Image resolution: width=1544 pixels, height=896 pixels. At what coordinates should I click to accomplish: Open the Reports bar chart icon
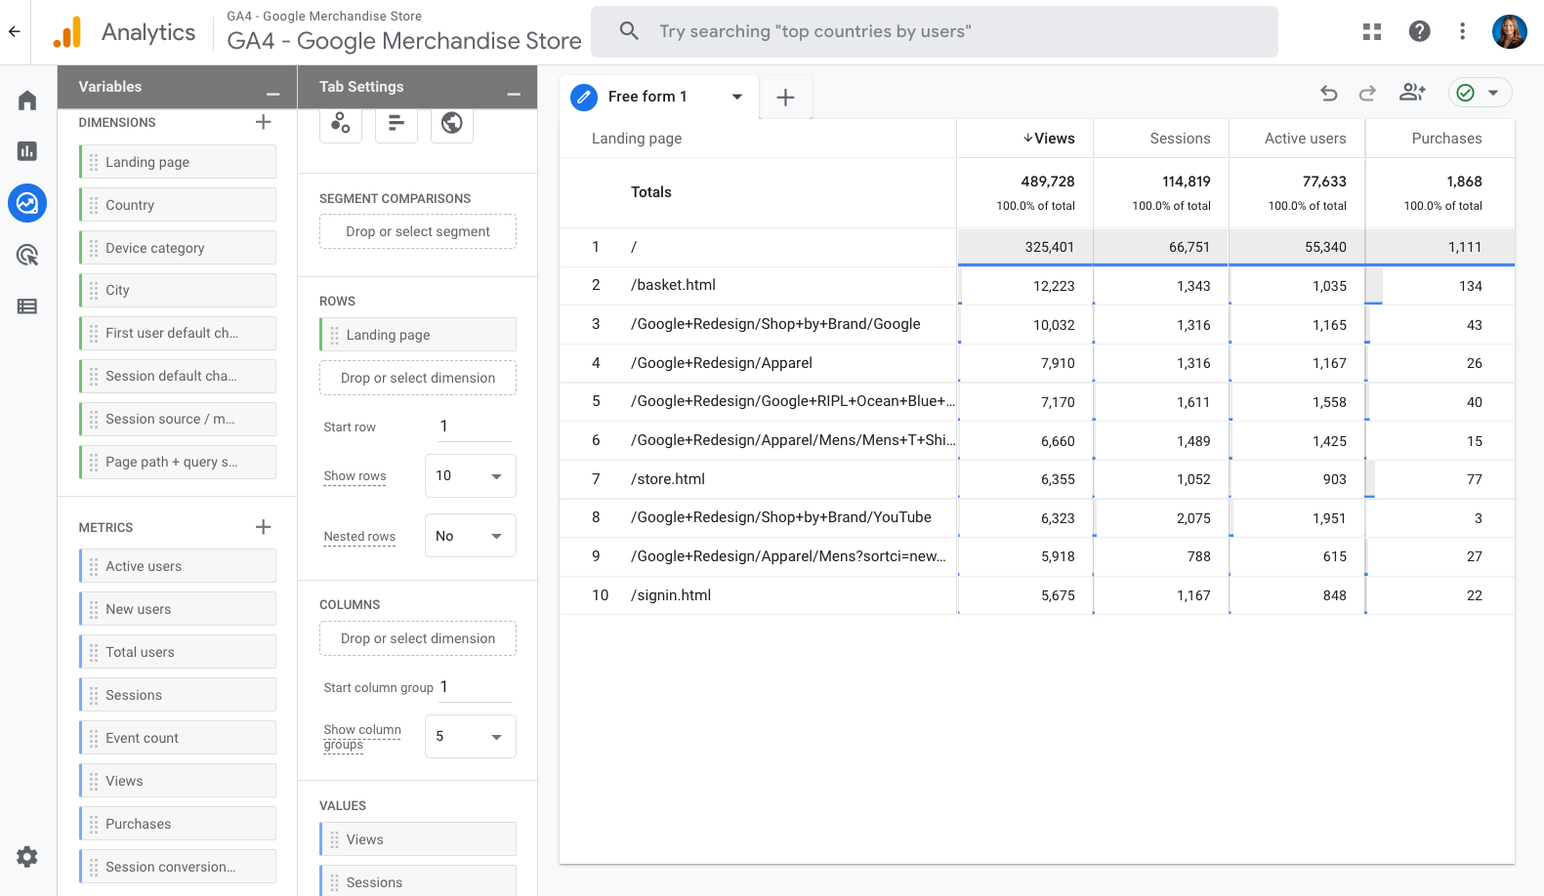[27, 151]
